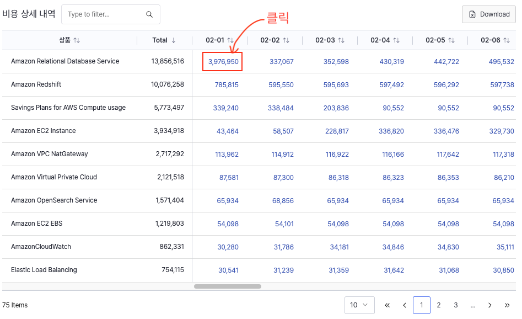The image size is (522, 319).
Task: Click the horizontal table scrollbar thumb
Action: pyautogui.click(x=228, y=286)
